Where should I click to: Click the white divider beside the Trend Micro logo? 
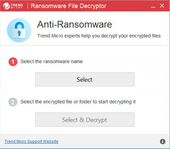click(x=27, y=6)
